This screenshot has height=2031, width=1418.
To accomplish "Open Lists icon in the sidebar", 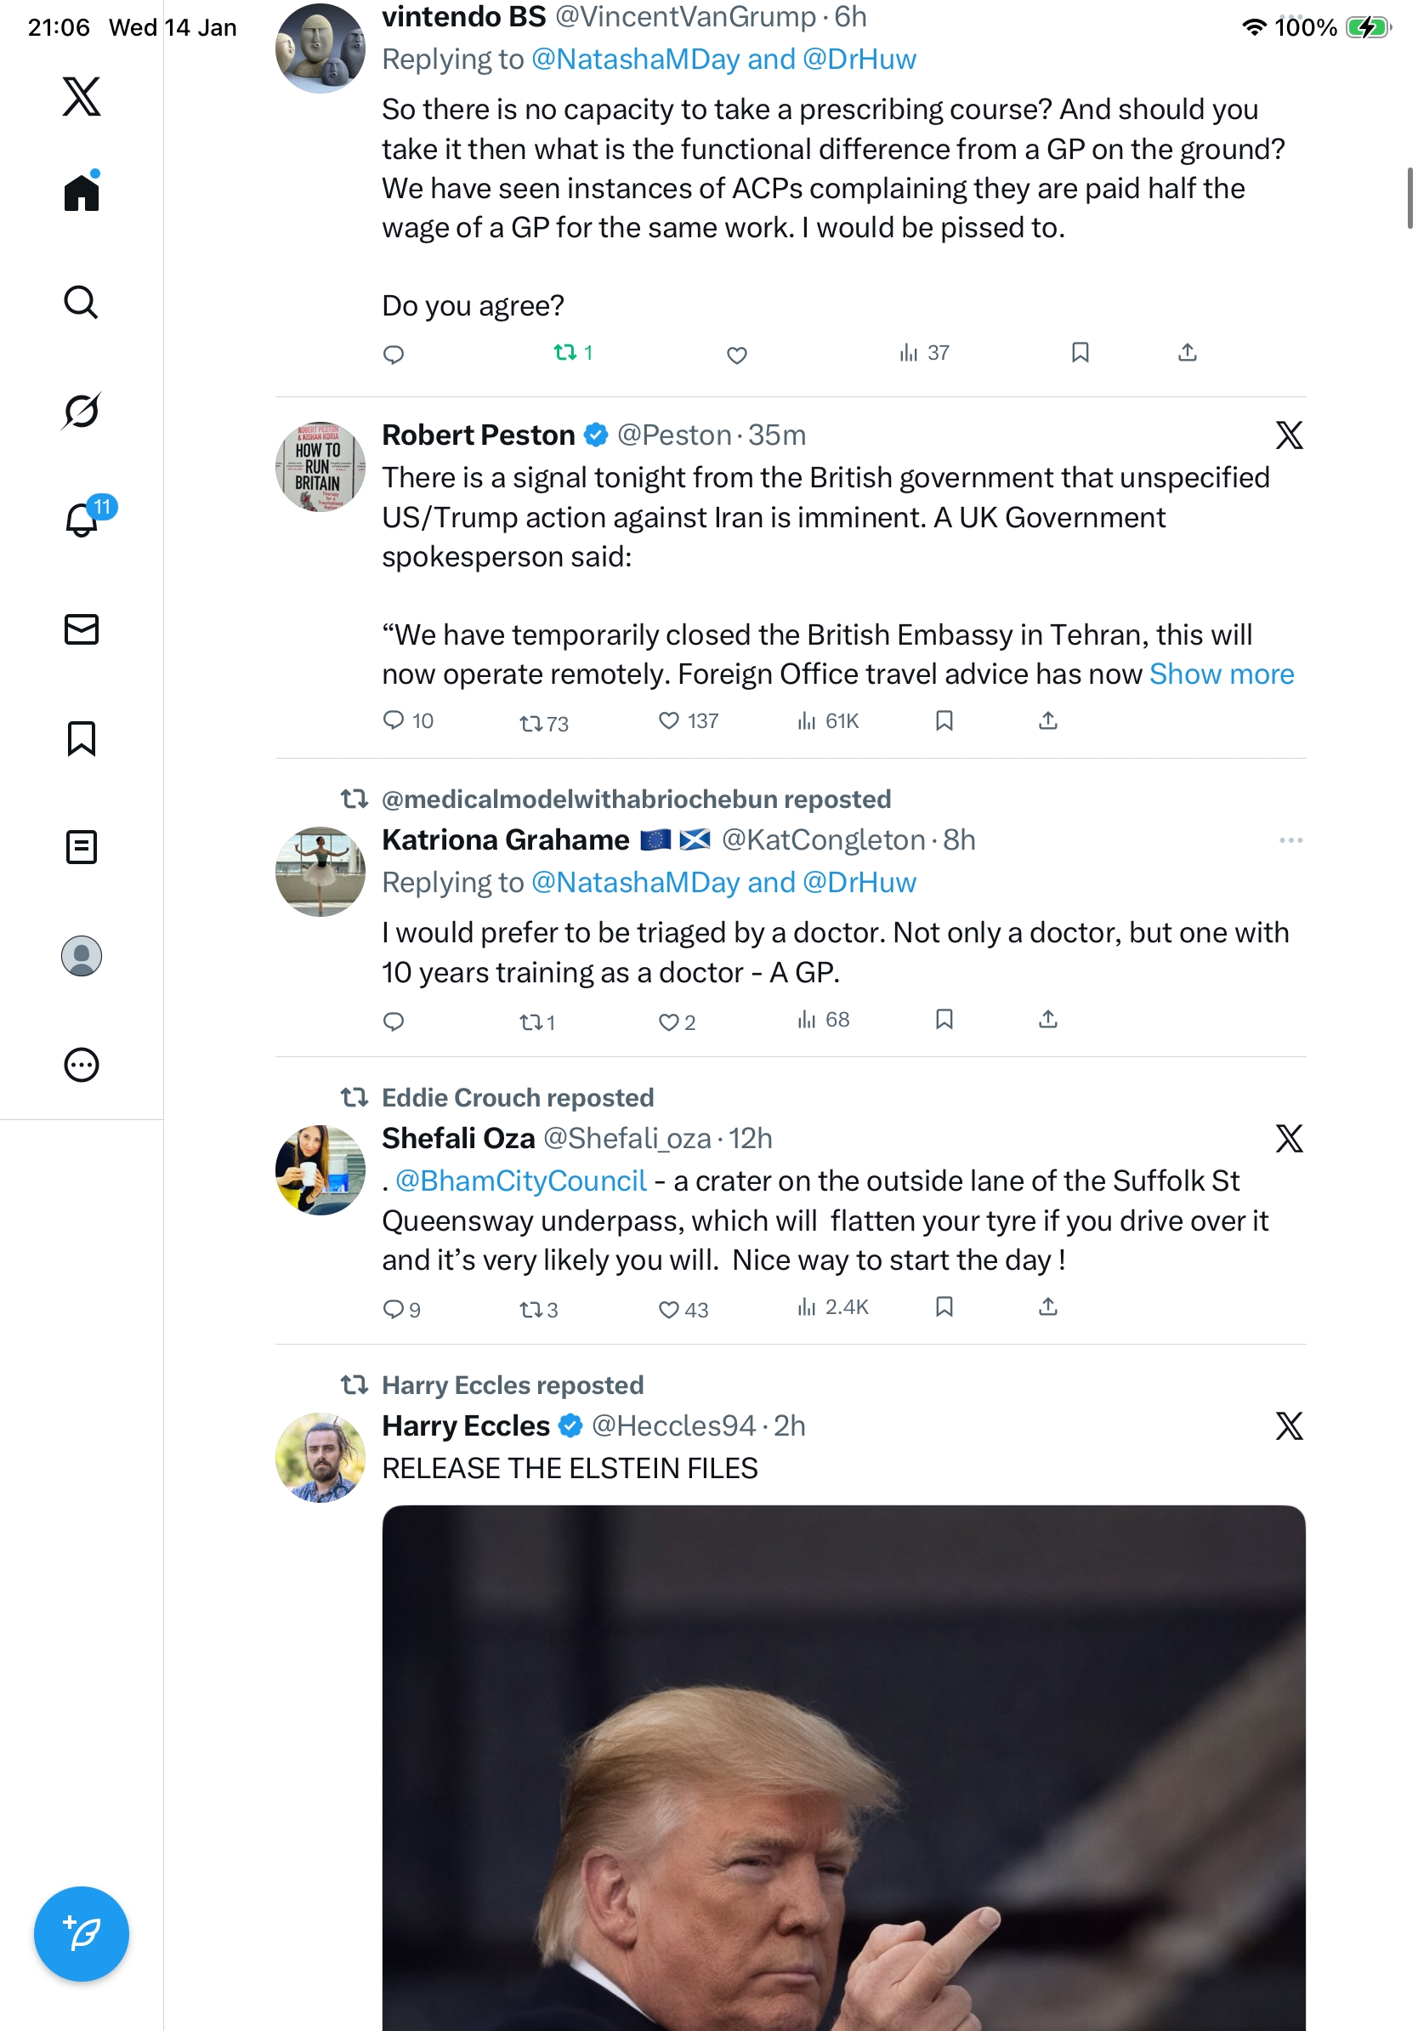I will point(82,847).
